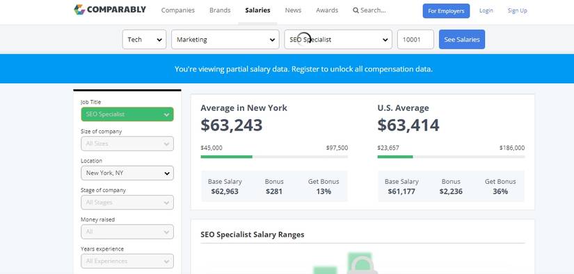Click the lock icon on salary chart
The height and width of the screenshot is (274, 574).
(x=362, y=266)
